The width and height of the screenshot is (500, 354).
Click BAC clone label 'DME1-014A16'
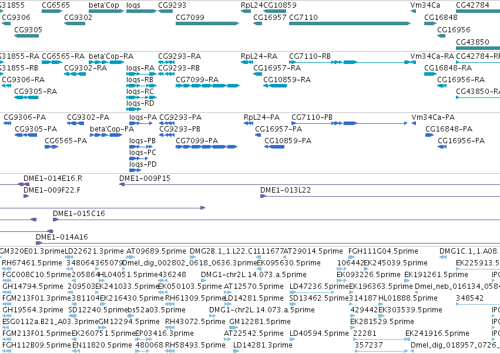click(62, 237)
